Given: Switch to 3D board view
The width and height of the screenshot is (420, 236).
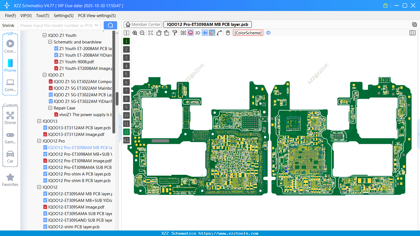Looking at the screenshot, I should 197,33.
